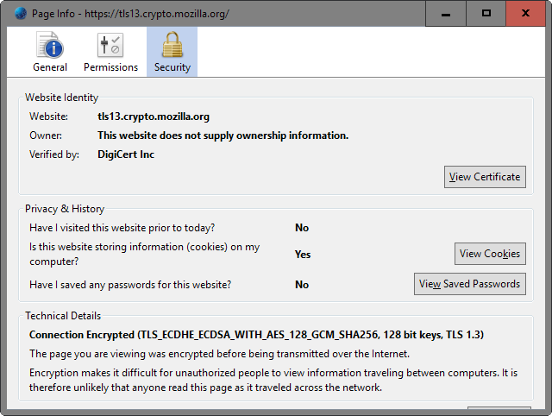This screenshot has height=416, width=552.
Task: Click the cookies storing information question
Action: pos(144,255)
